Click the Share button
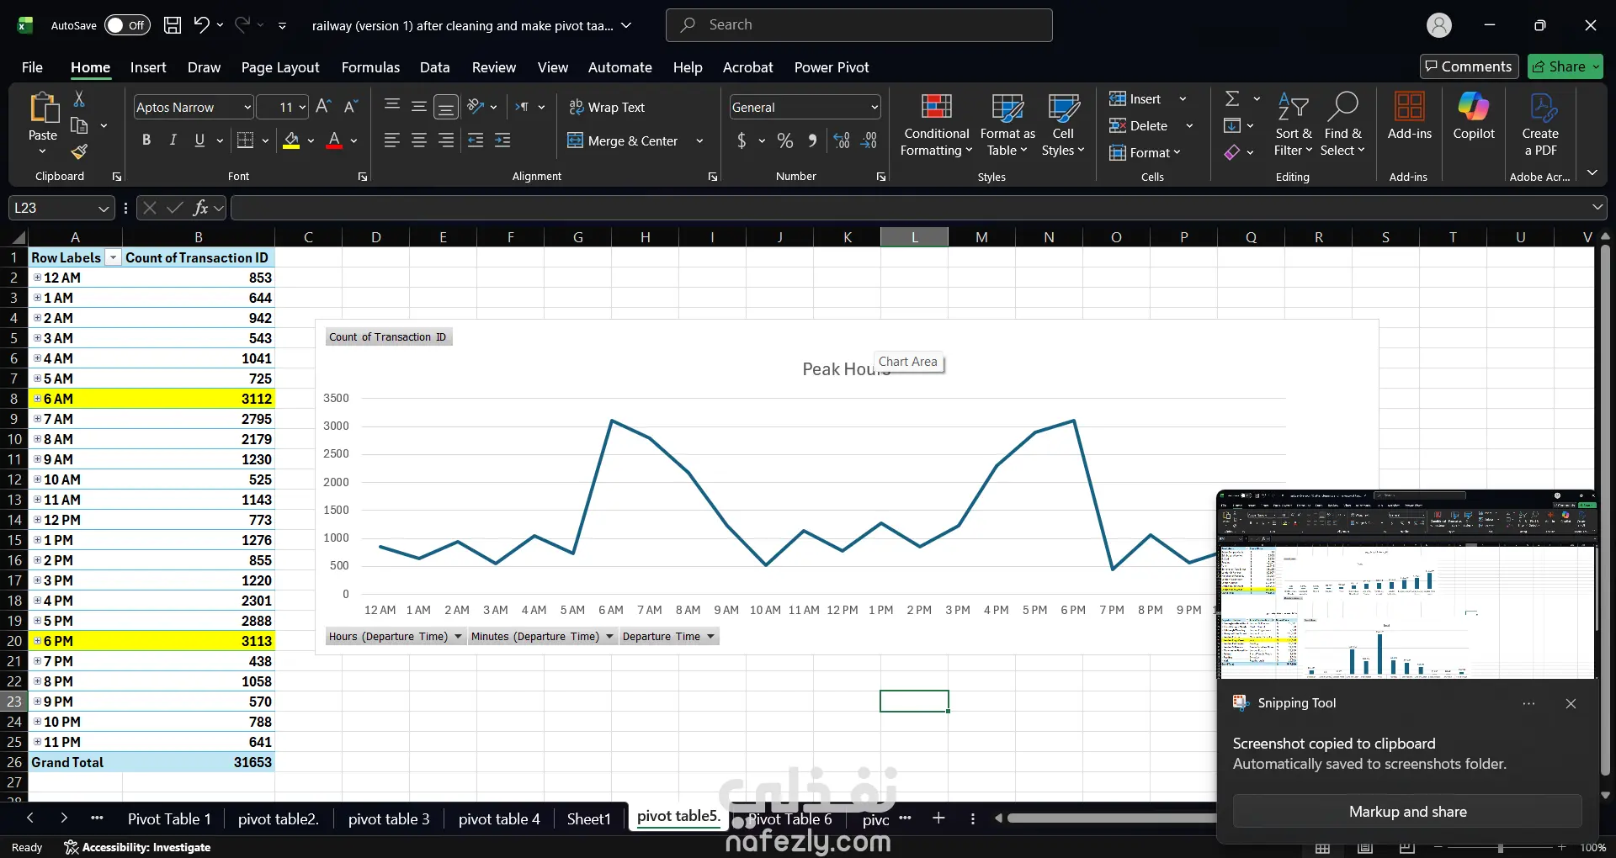Screen dimensions: 1616x858 1565,66
